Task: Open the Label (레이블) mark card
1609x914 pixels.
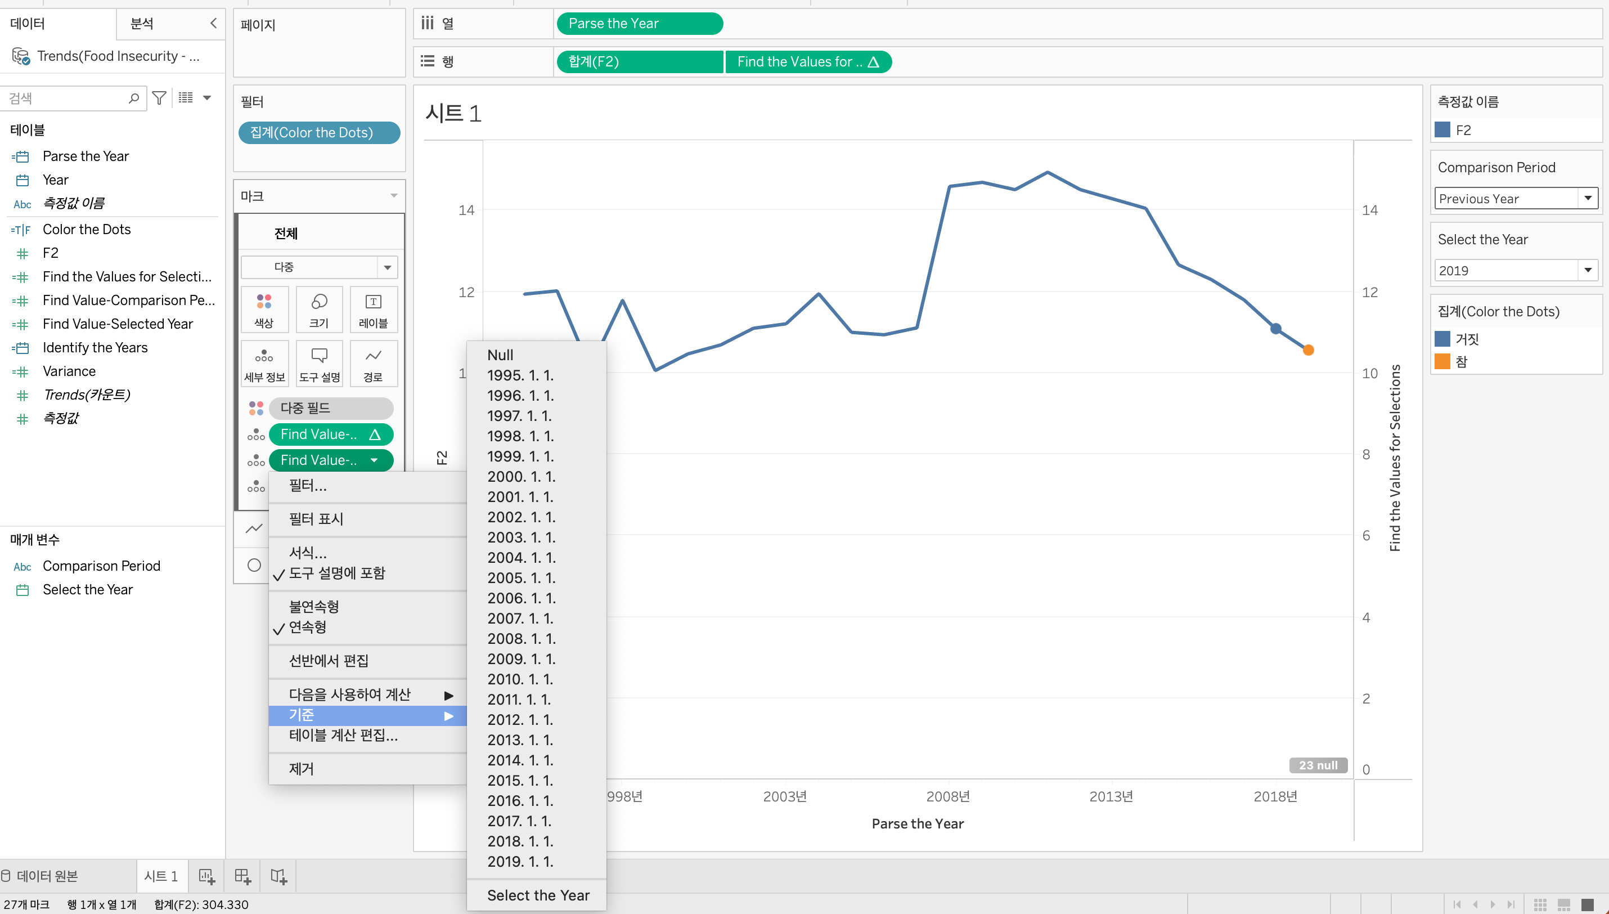Action: click(x=373, y=310)
